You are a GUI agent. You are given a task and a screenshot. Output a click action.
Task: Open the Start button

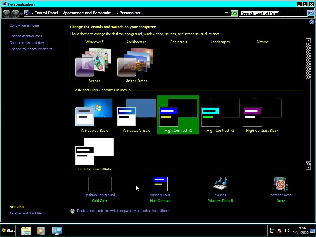8,230
